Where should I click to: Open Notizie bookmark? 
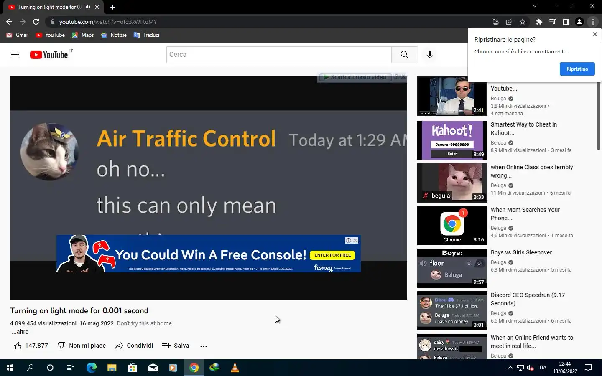(114, 35)
